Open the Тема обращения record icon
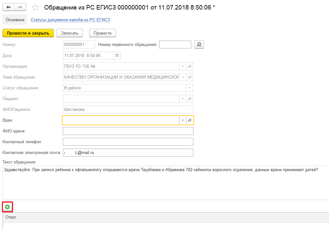Image resolution: width=329 pixels, height=237 pixels. click(190, 77)
